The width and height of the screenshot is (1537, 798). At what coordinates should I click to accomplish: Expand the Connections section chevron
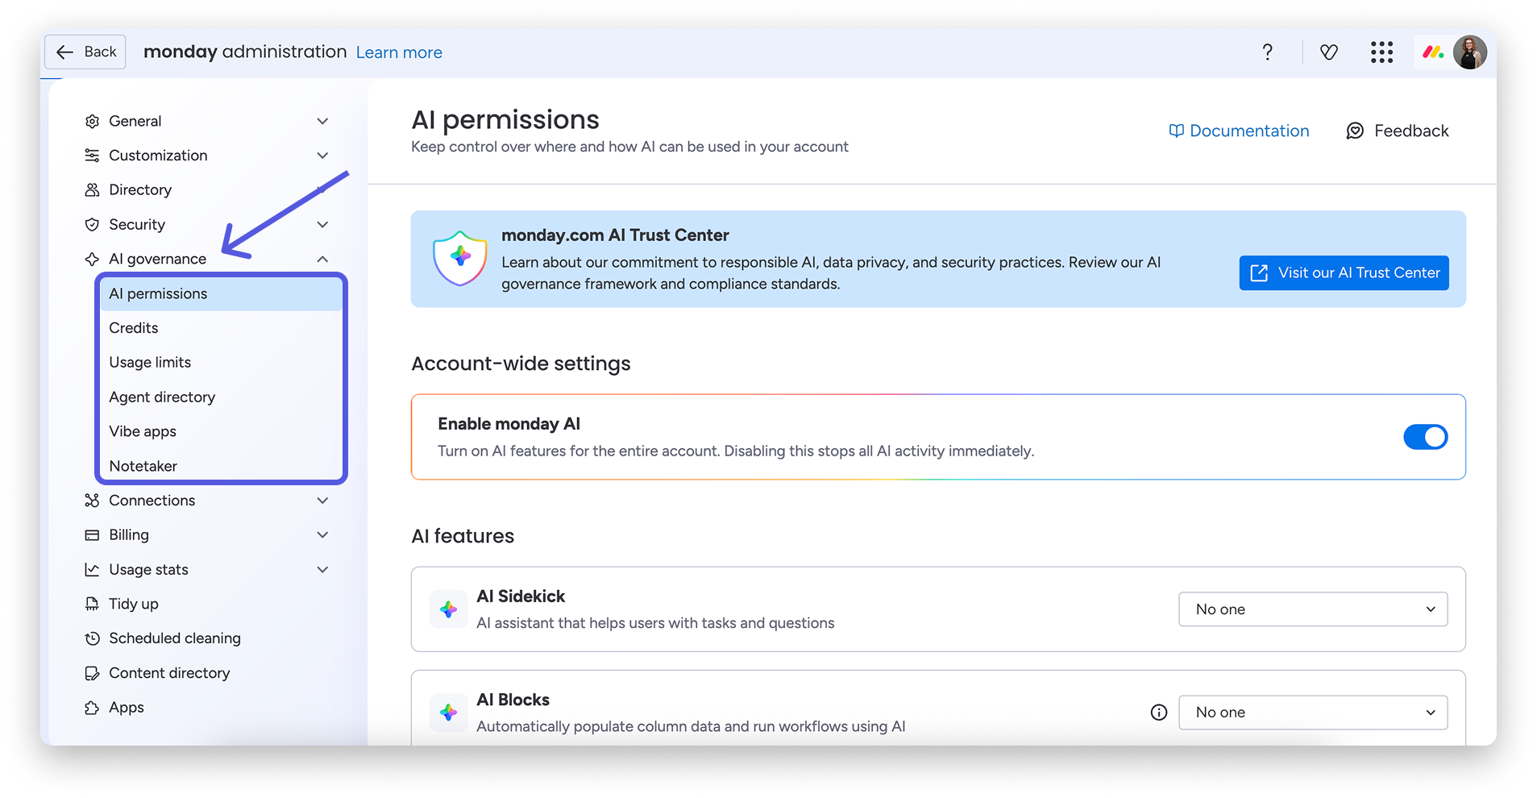[x=322, y=501]
